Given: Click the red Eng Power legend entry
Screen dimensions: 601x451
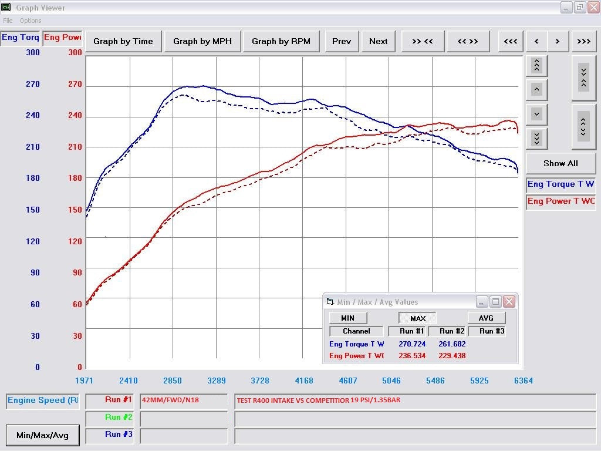Looking at the screenshot, I should coord(561,201).
